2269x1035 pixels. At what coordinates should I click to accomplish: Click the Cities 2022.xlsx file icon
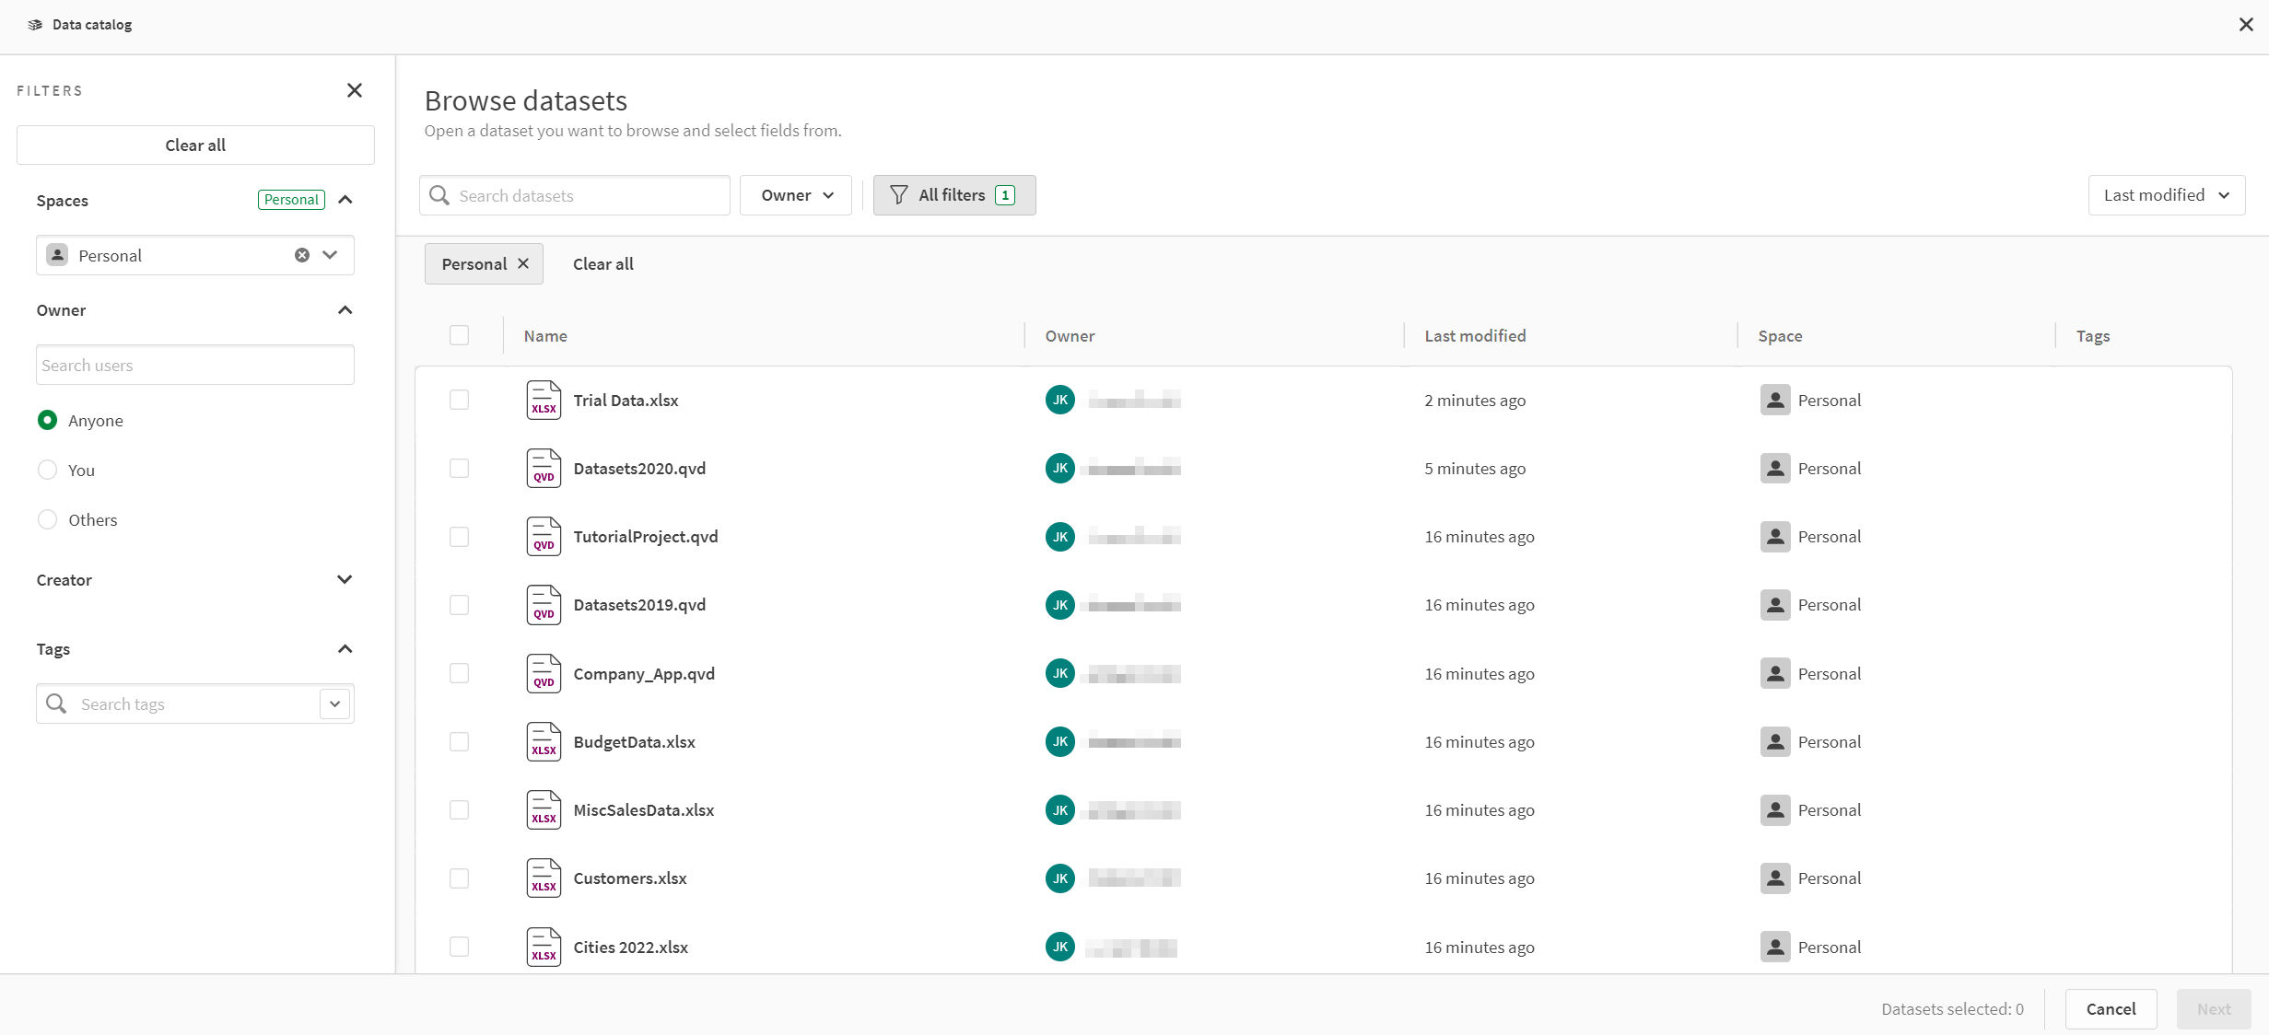544,947
